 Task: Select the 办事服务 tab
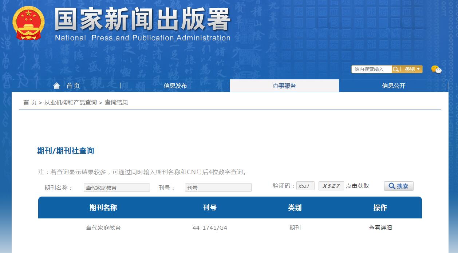pos(284,85)
